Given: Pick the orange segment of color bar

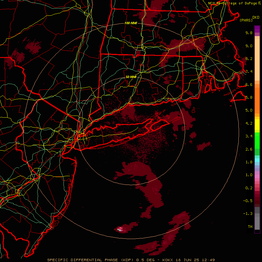Looking at the screenshot, I should (257, 100).
